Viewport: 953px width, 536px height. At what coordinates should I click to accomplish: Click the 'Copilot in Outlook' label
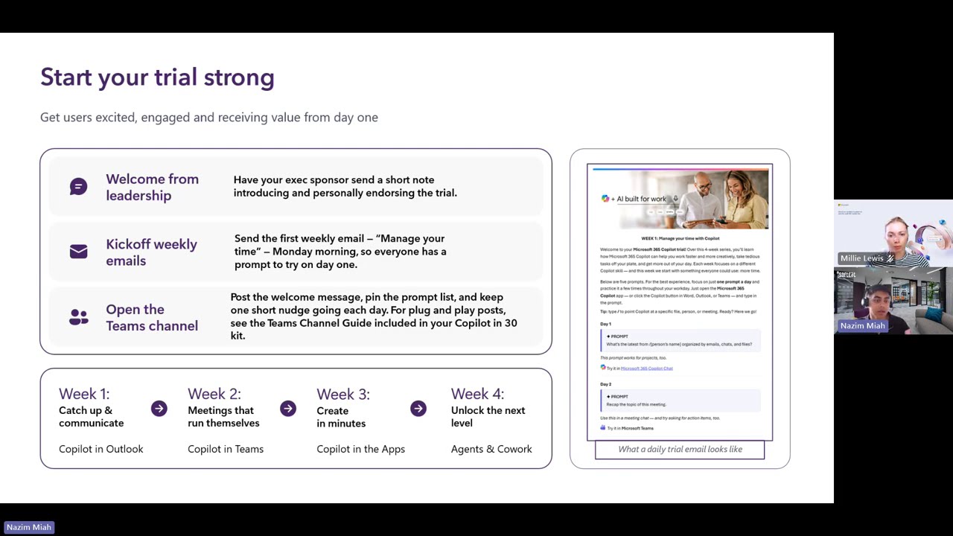101,449
